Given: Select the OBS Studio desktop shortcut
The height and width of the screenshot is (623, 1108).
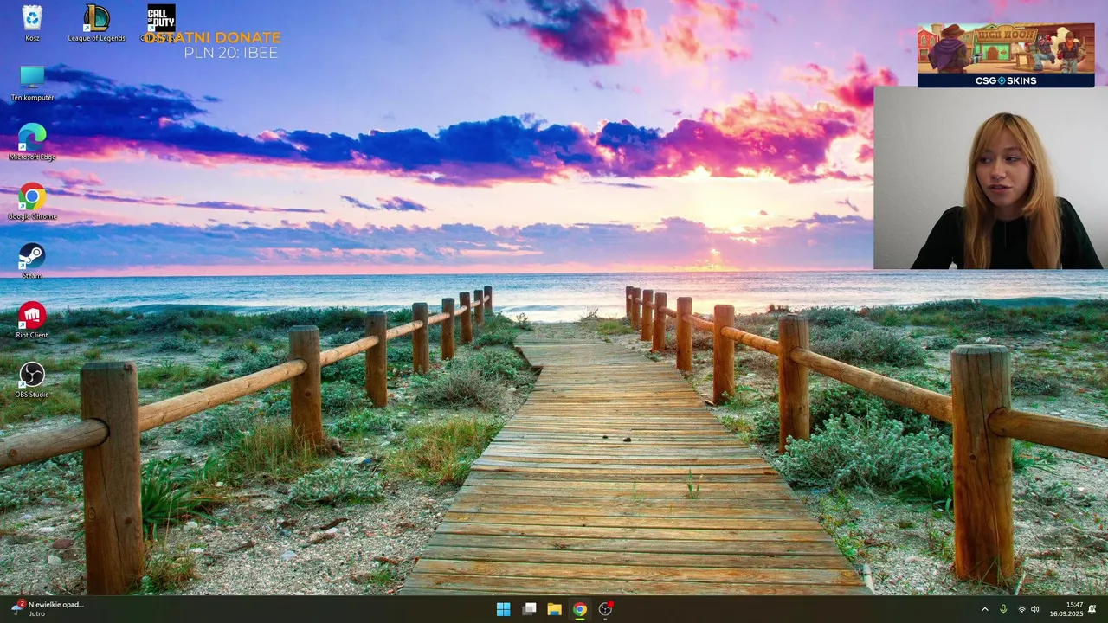Looking at the screenshot, I should [32, 380].
